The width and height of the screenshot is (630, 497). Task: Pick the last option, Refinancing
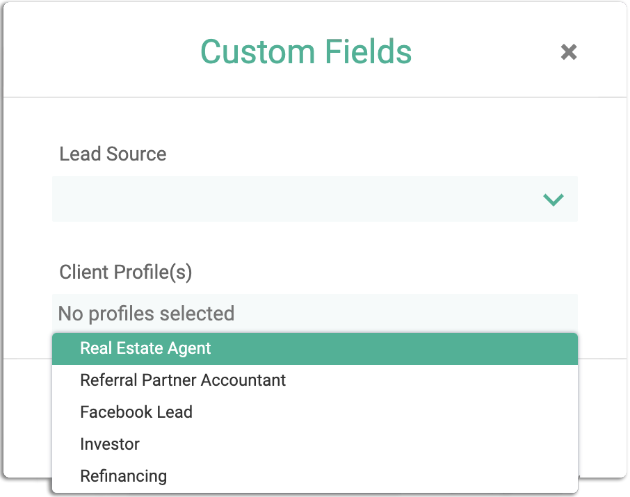click(315, 476)
